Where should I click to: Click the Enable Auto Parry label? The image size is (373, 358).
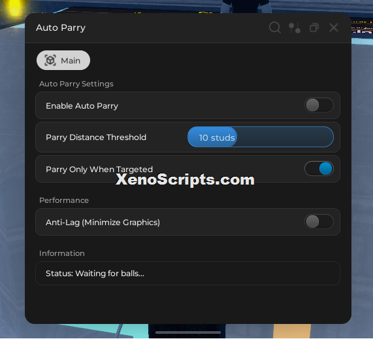pyautogui.click(x=82, y=106)
